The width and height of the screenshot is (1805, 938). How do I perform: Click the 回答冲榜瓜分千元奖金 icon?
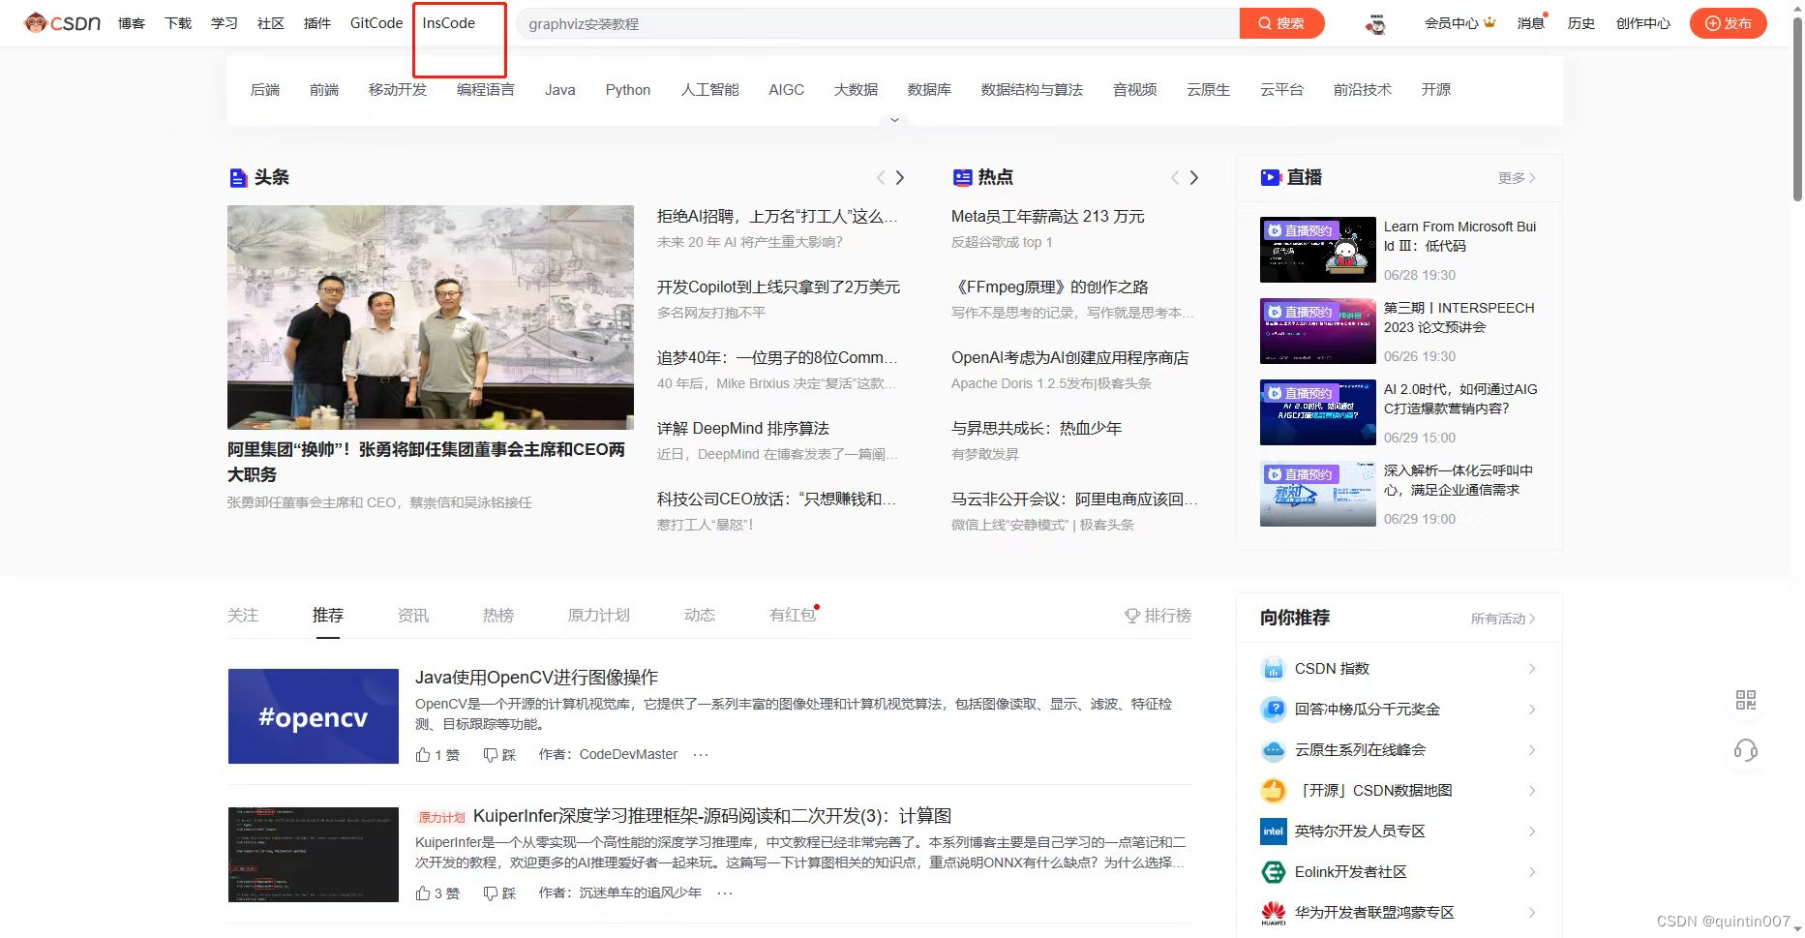point(1273,710)
